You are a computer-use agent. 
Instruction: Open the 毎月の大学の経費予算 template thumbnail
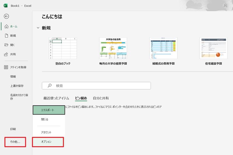(113, 48)
